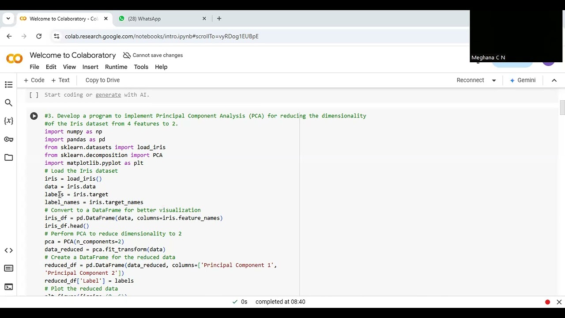Screen dimensions: 565x318
Task: Click the line 'data_reduced = pca.fit_transform(data)'
Action: (105, 250)
